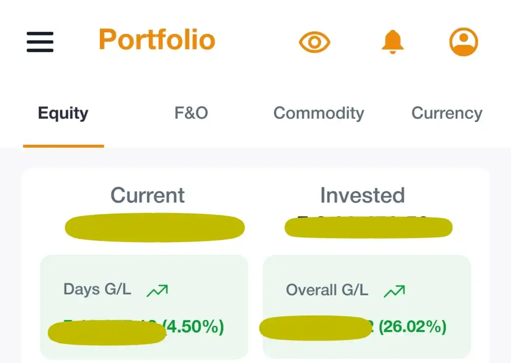
Task: Tap the Portfolio page title
Action: click(x=157, y=40)
